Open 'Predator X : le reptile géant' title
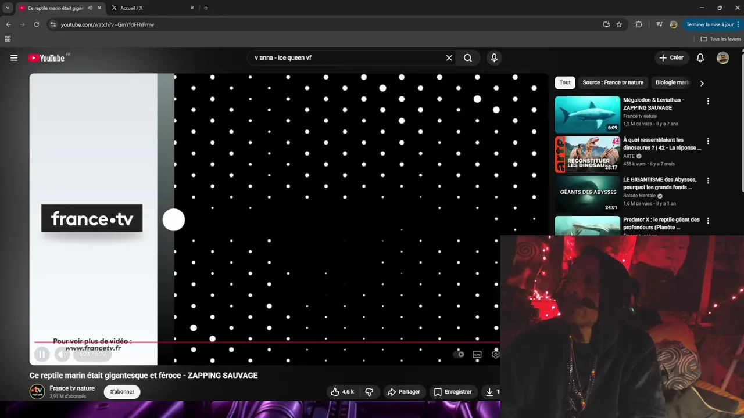 [661, 224]
